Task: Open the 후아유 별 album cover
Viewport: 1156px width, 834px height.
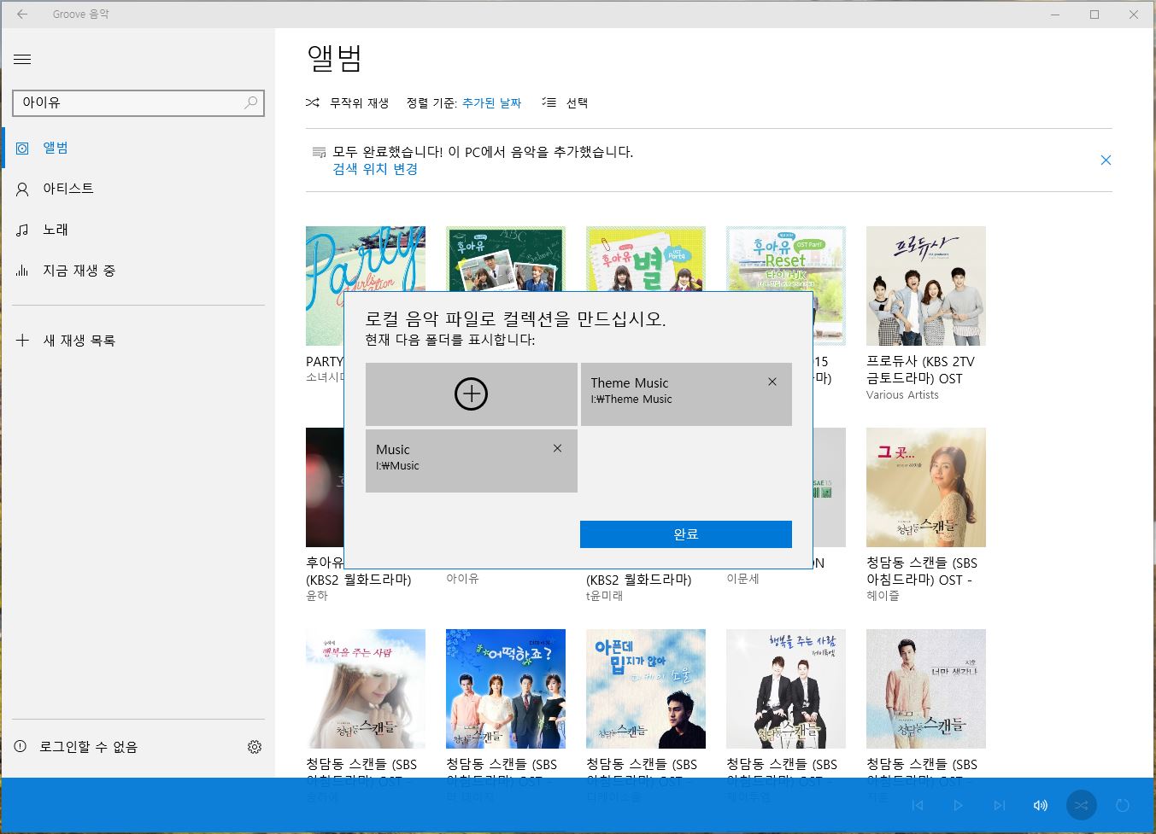Action: click(646, 258)
